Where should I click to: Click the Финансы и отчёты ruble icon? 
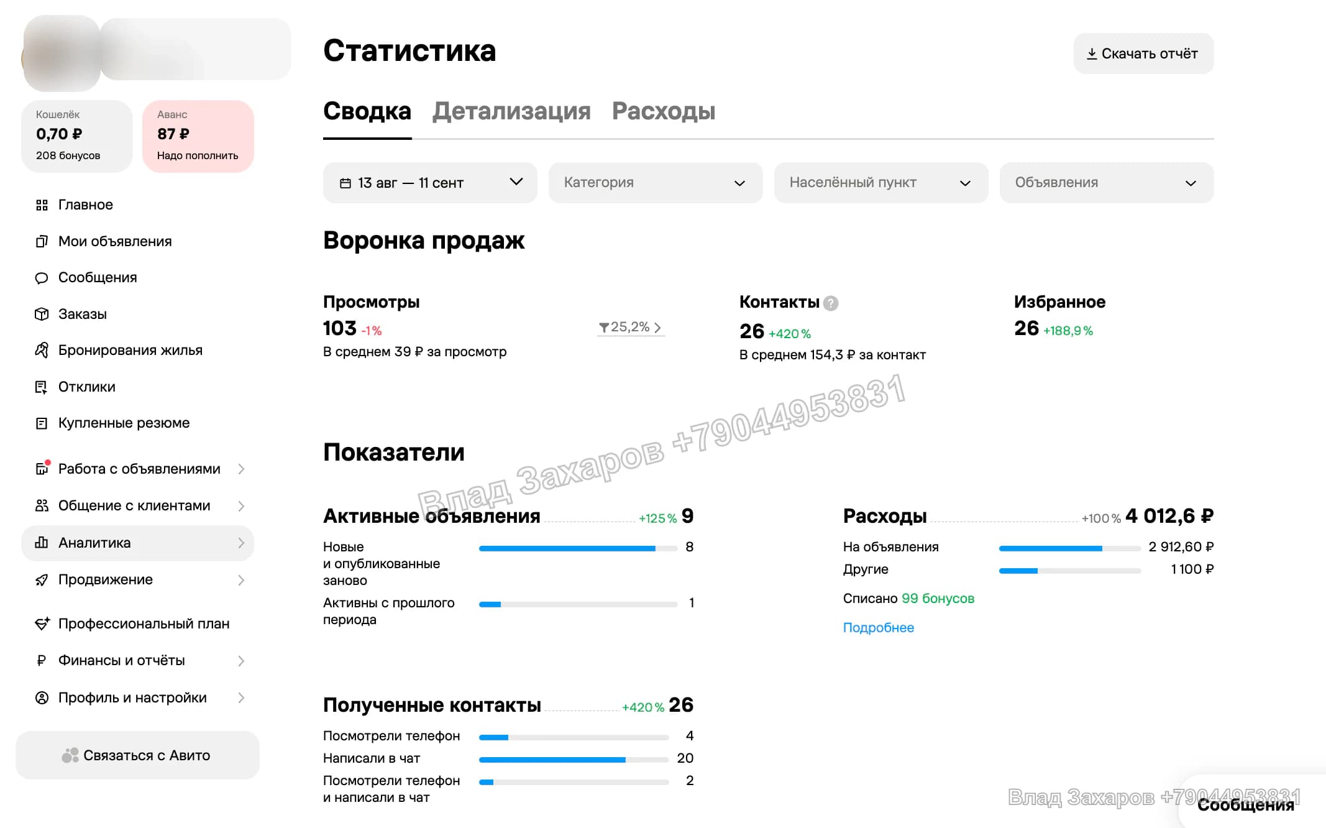pos(42,660)
